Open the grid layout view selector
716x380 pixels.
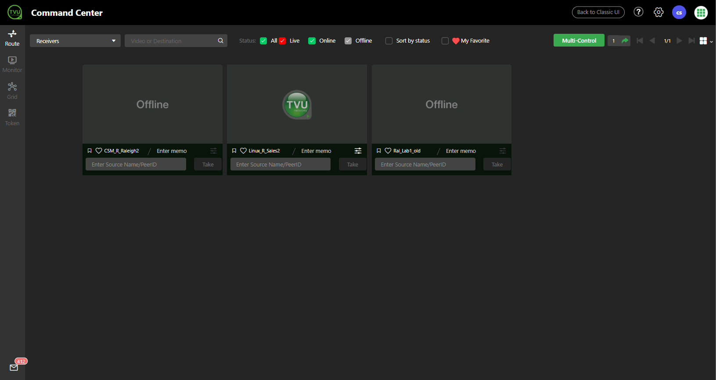[706, 41]
